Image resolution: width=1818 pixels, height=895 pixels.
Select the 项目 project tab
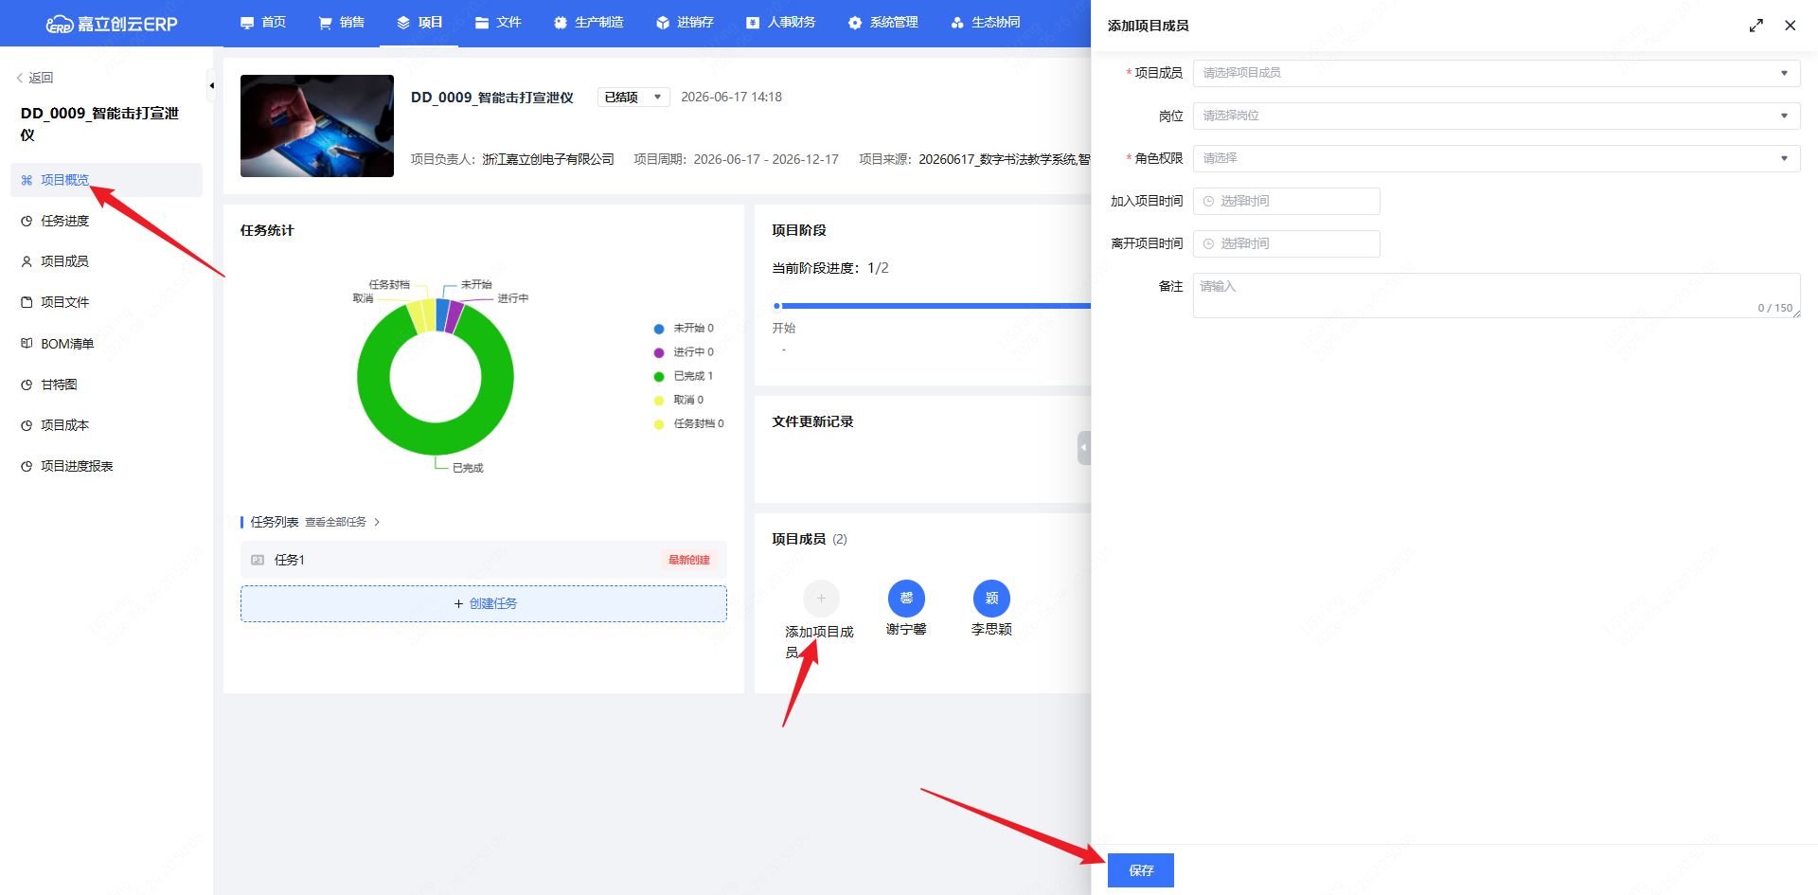coord(419,23)
